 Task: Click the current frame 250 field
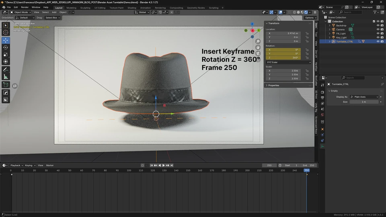pos(269,165)
